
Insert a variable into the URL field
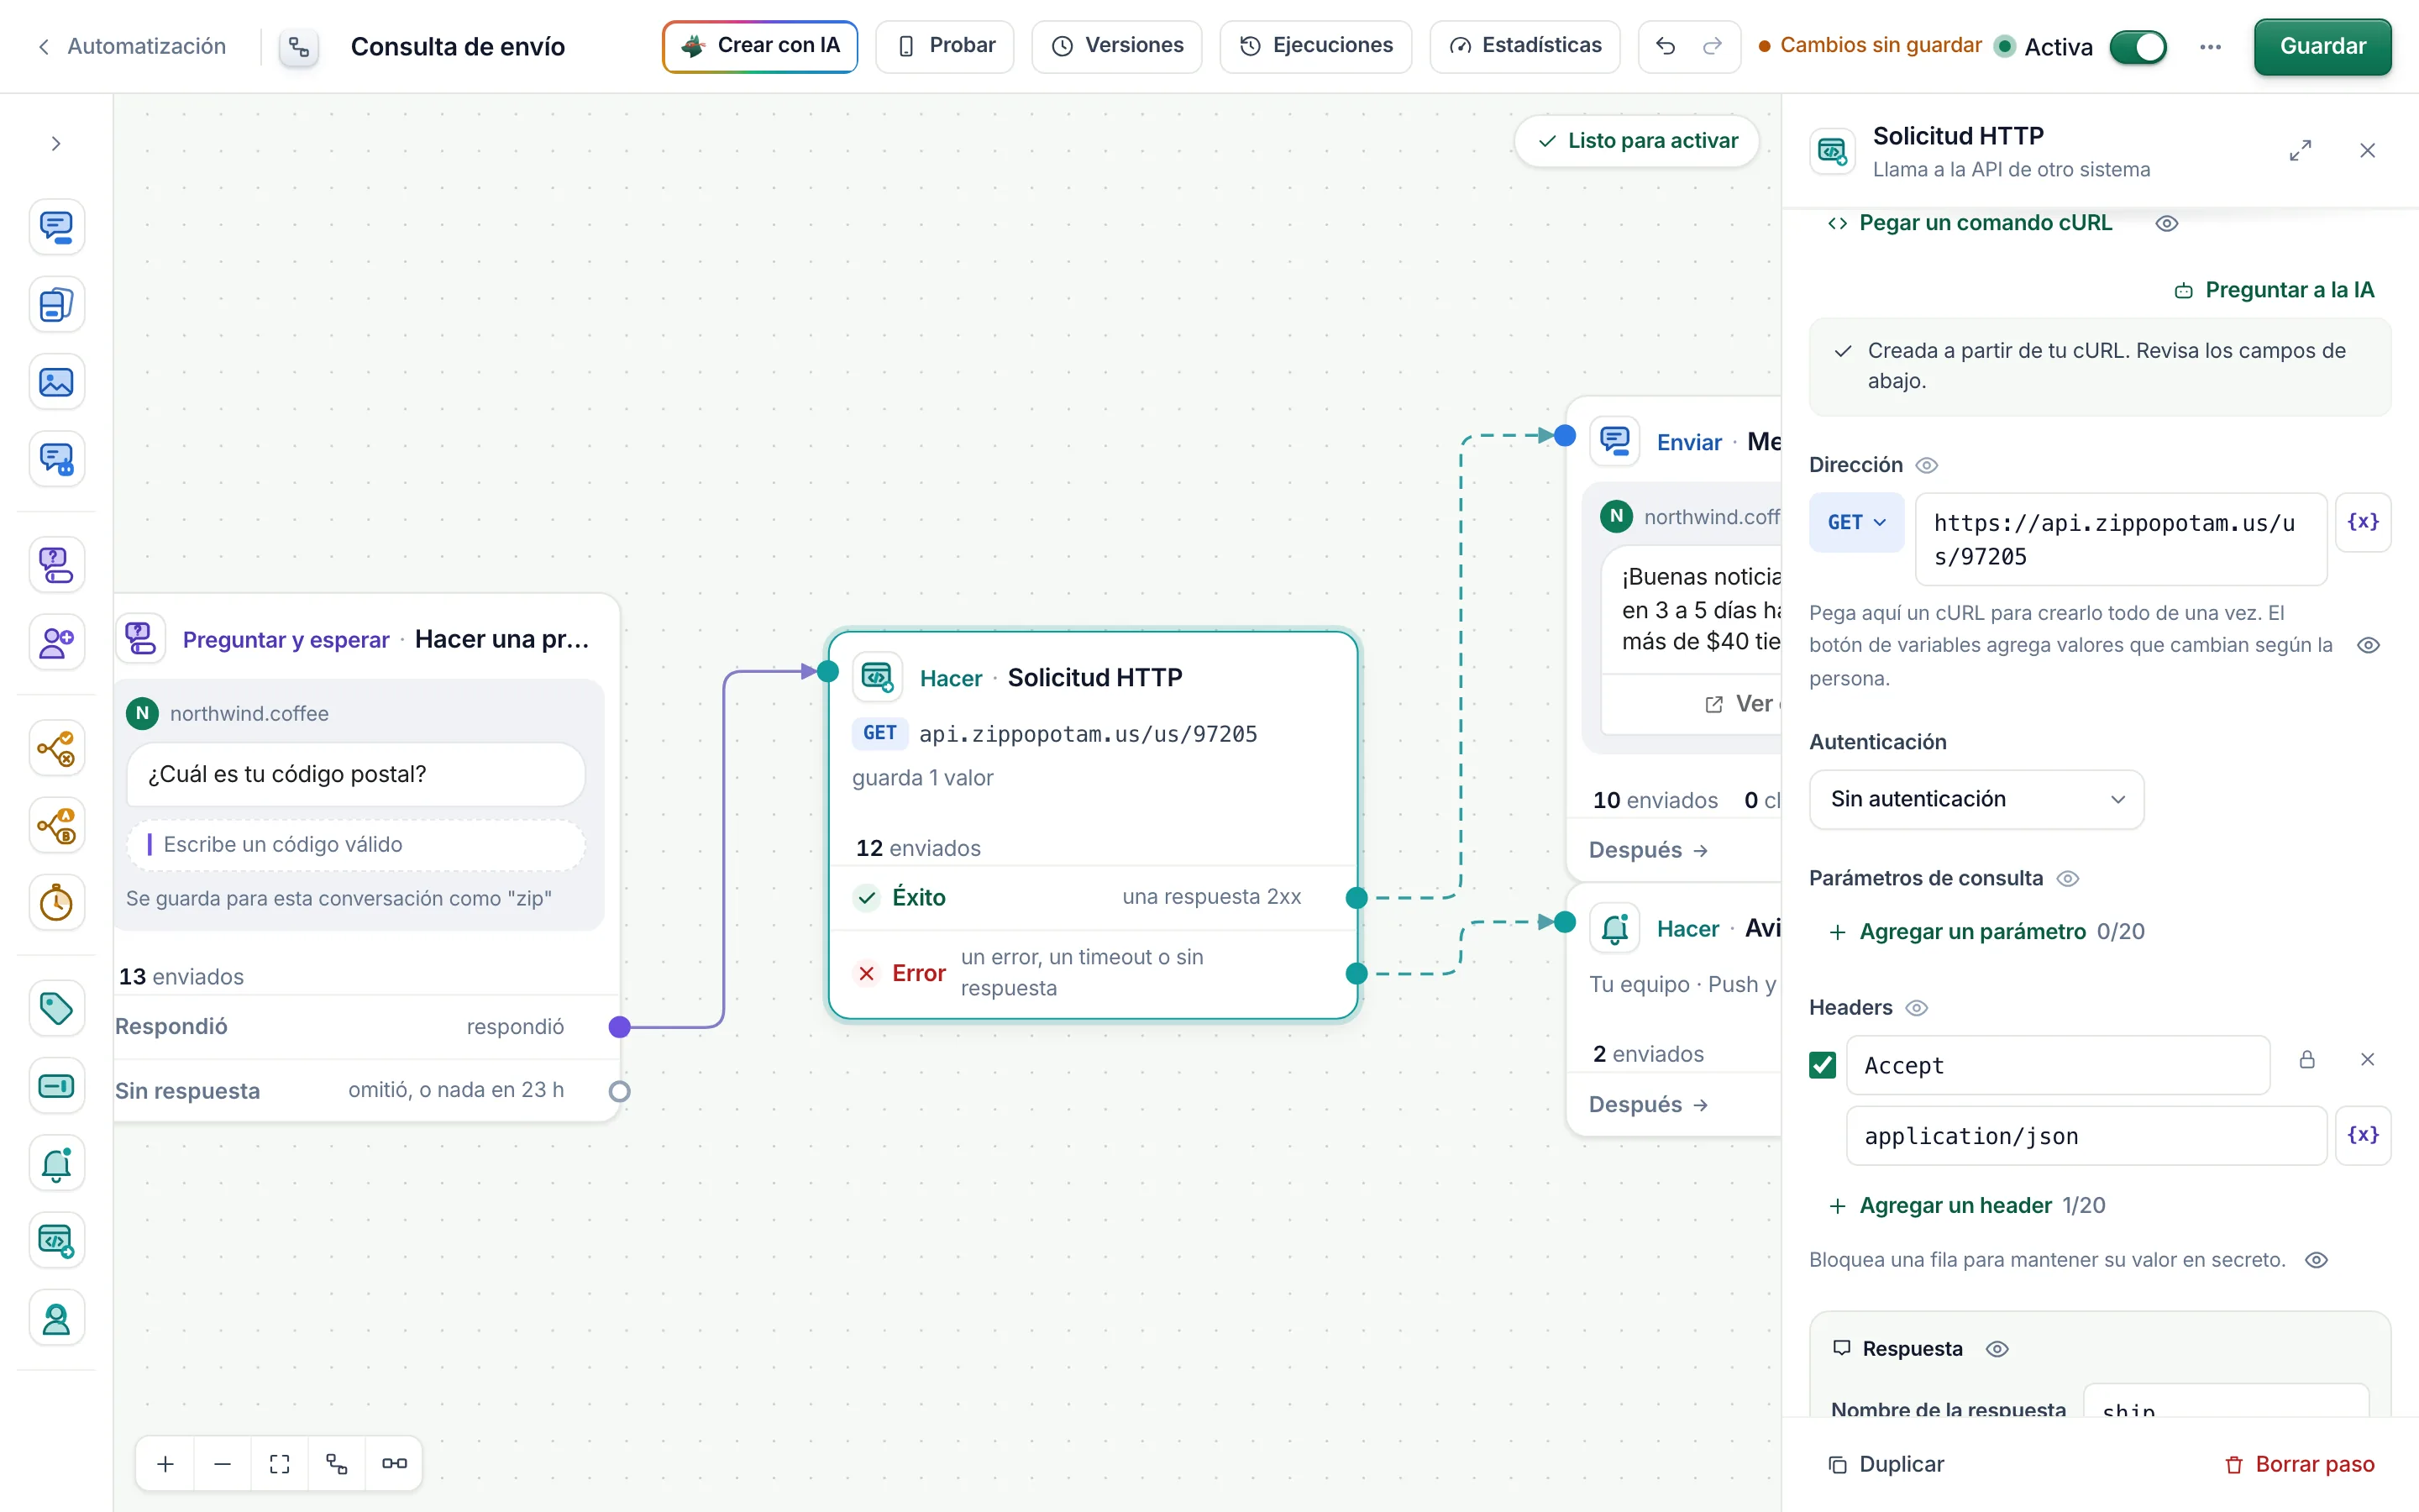pyautogui.click(x=2362, y=522)
